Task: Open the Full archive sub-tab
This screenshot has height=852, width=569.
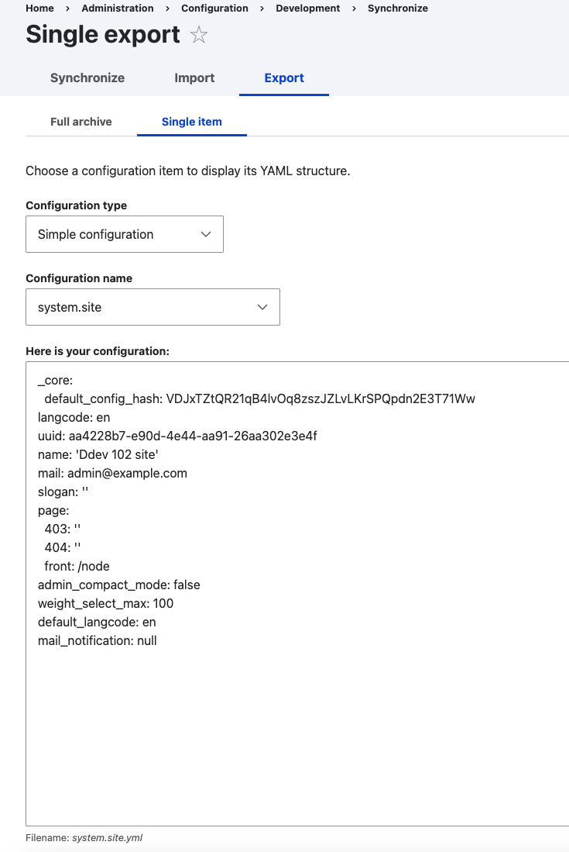Action: coord(81,122)
